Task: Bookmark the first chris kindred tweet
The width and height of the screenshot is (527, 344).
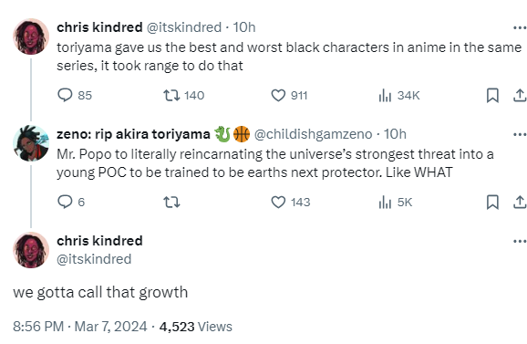Action: point(492,95)
